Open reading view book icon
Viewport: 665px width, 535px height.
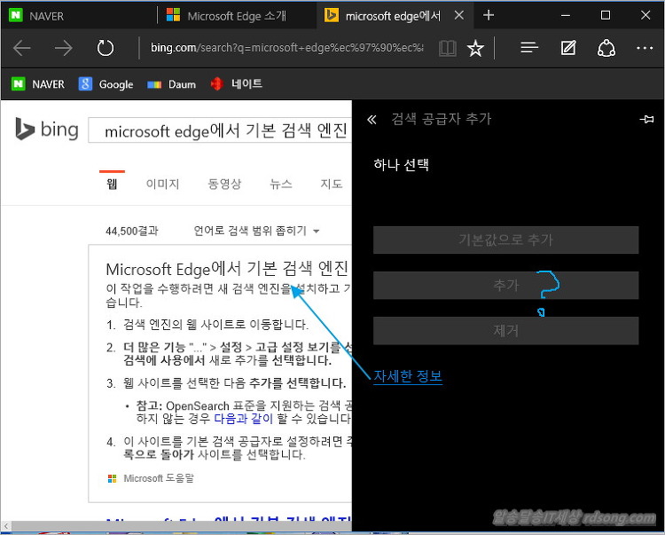pyautogui.click(x=448, y=48)
